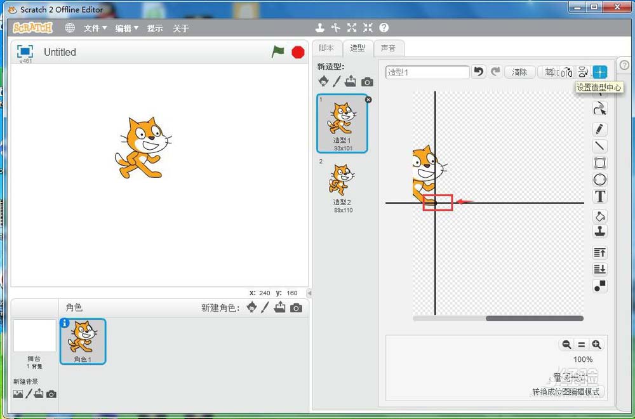Select the ellipse tool
Image resolution: width=635 pixels, height=419 pixels.
point(600,179)
